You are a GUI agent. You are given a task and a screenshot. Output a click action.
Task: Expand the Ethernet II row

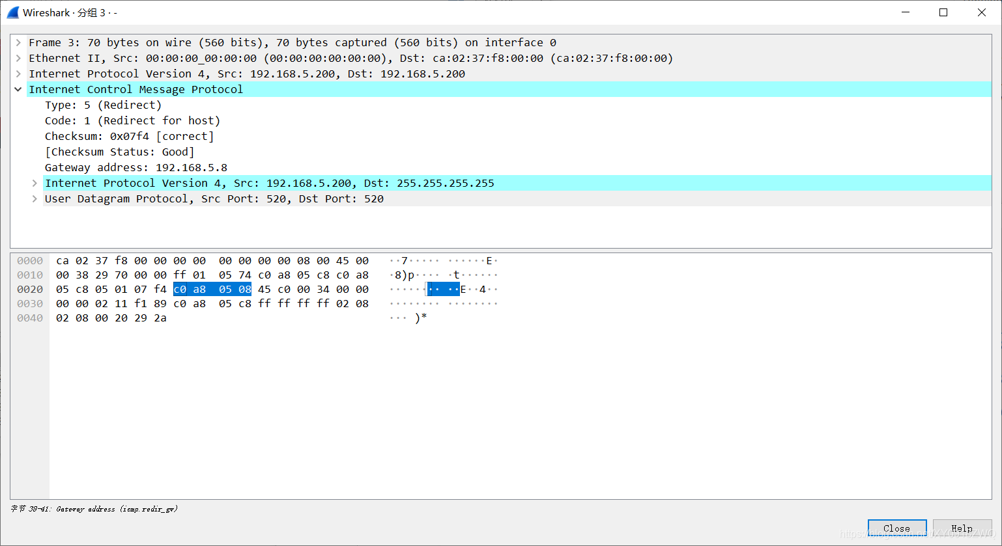click(18, 58)
